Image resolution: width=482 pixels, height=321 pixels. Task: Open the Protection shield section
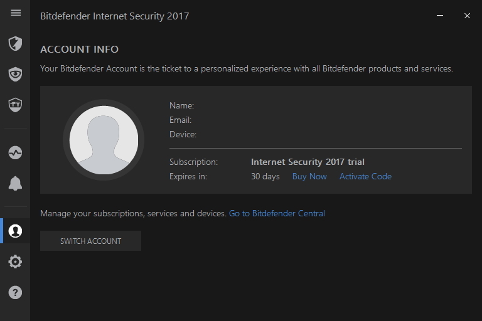click(x=15, y=43)
